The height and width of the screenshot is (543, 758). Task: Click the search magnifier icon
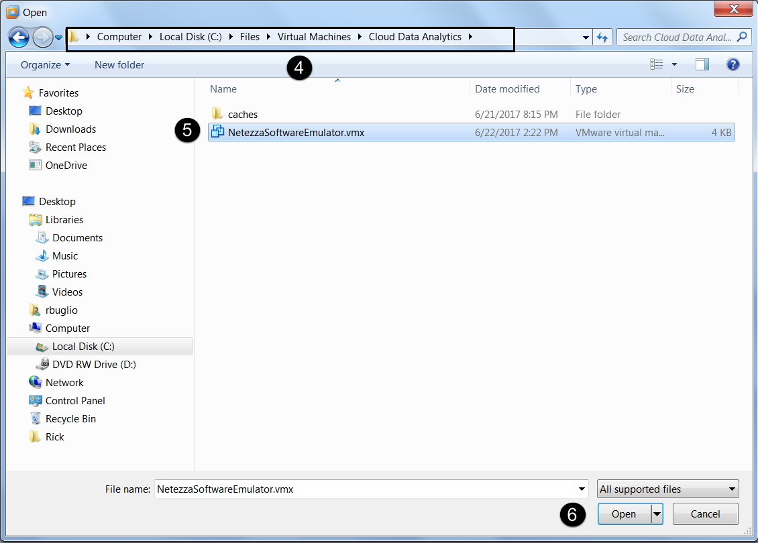pos(742,37)
